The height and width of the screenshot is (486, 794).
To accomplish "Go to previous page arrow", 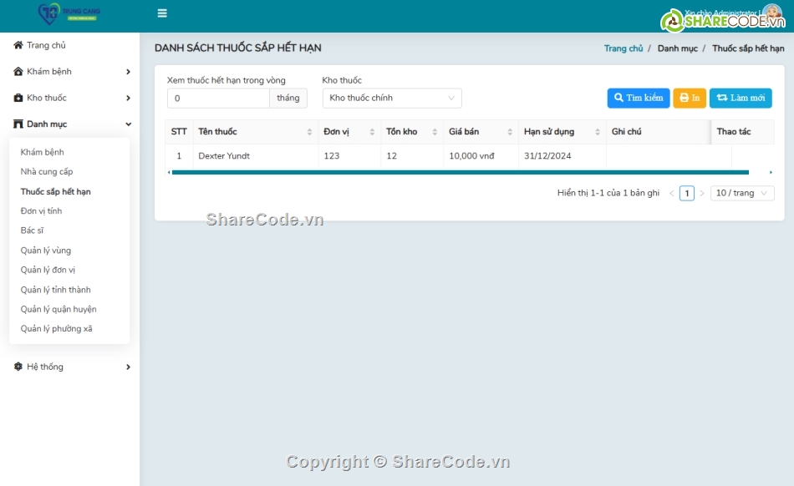I will point(671,193).
